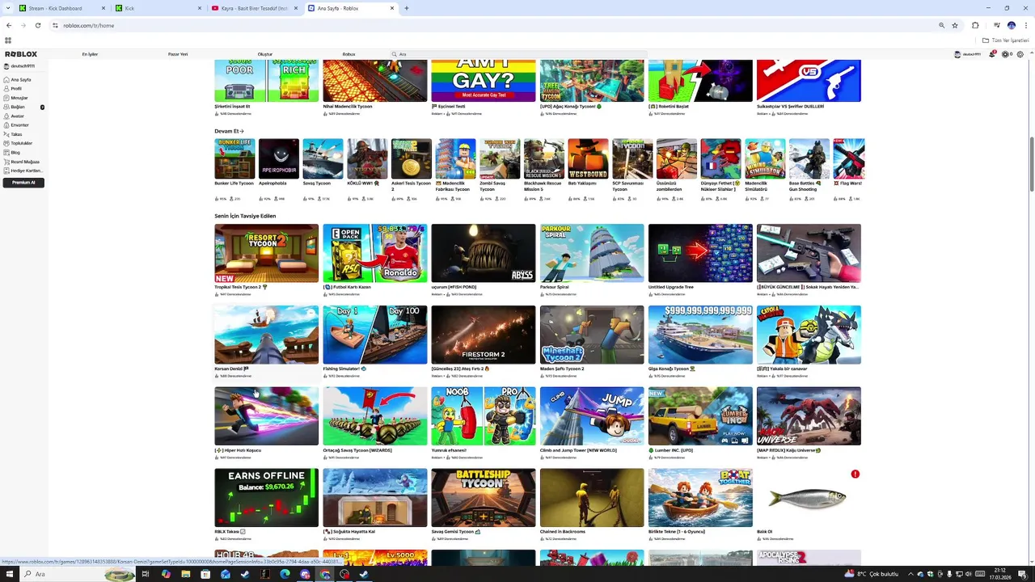The width and height of the screenshot is (1035, 582).
Task: Open the Korsan Denizi game
Action: tap(266, 335)
